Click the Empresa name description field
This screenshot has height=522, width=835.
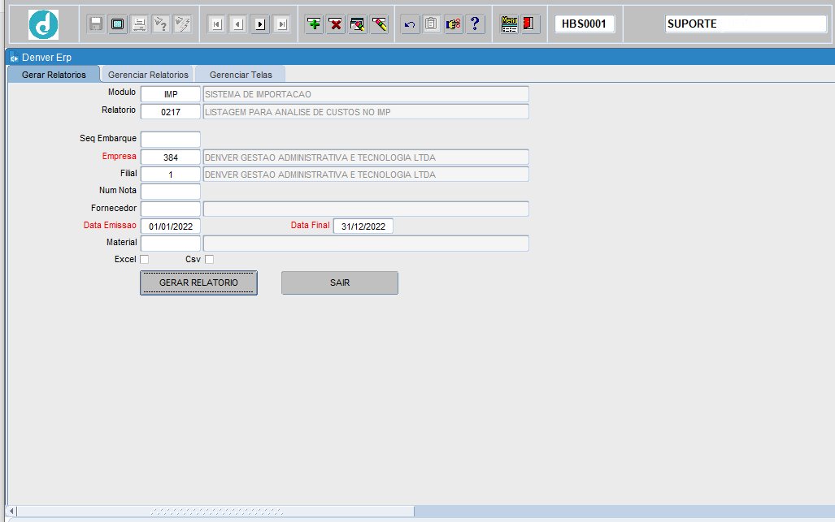(x=366, y=157)
